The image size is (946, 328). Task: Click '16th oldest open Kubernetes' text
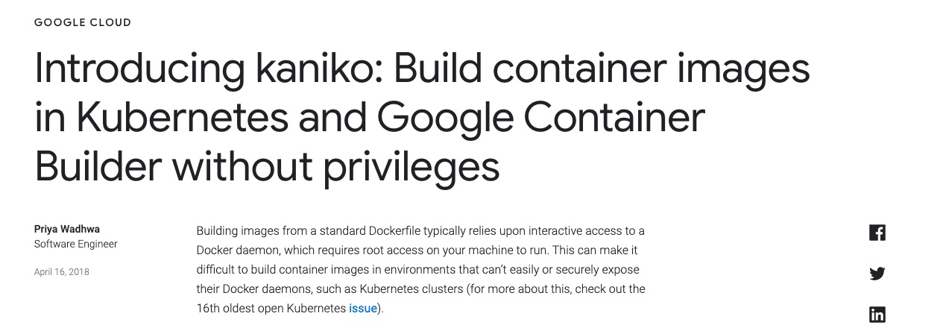click(271, 308)
